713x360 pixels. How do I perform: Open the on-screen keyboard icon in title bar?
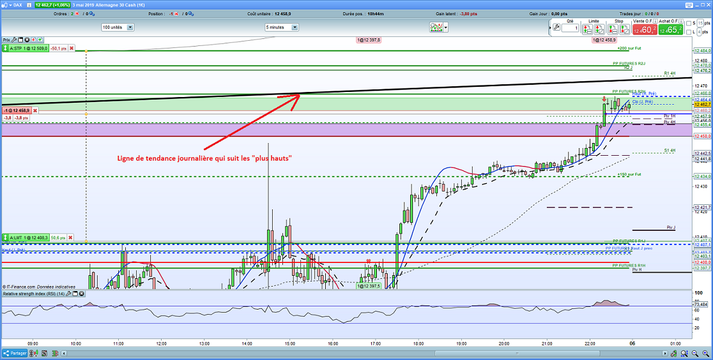pyautogui.click(x=689, y=5)
